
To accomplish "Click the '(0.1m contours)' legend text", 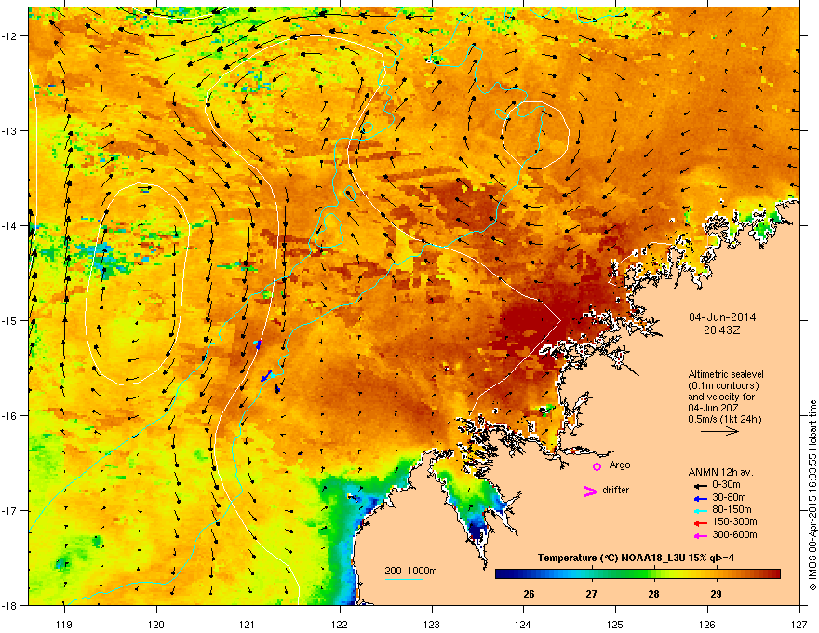I will [x=723, y=385].
